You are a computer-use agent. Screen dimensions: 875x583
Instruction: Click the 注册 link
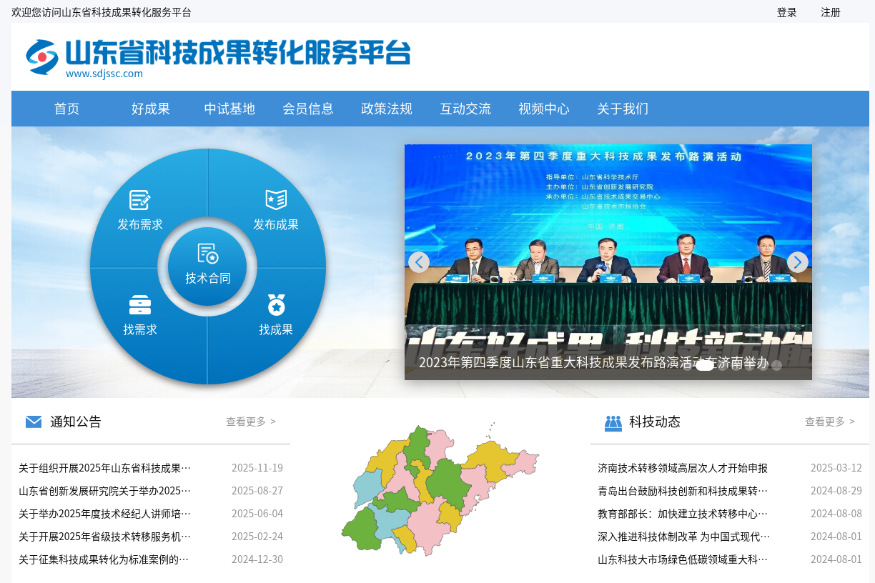pos(830,12)
